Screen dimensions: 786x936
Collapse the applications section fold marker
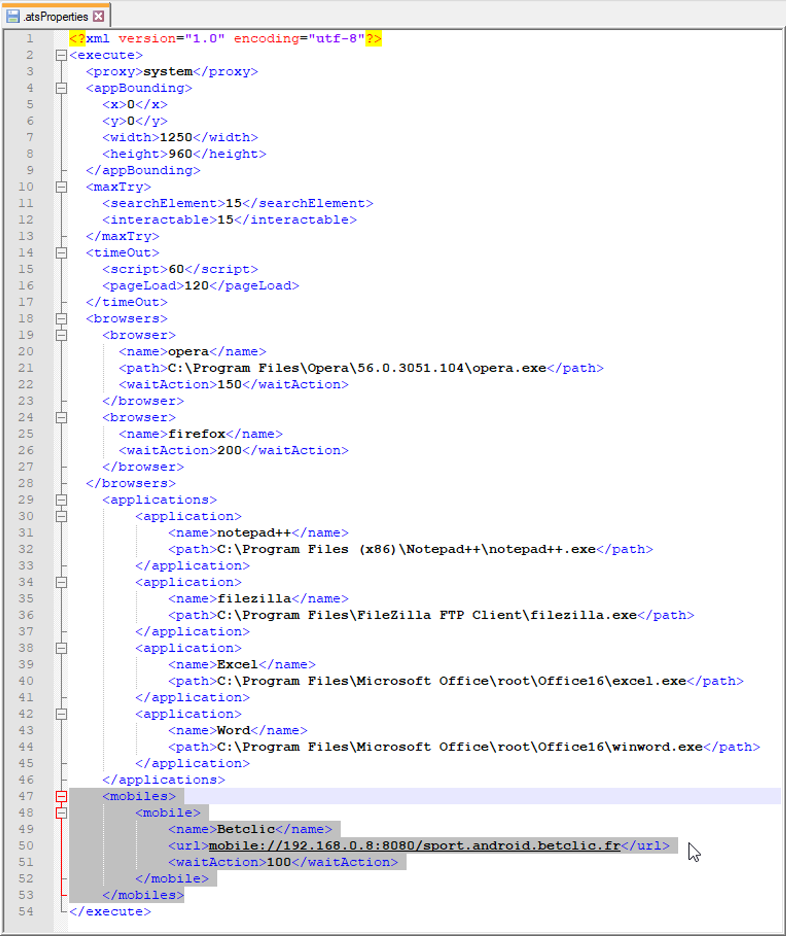(61, 500)
